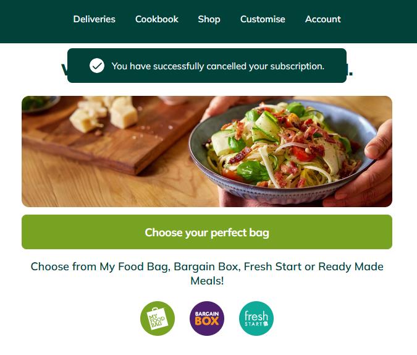Open the Account menu
Screen dimensions: 417x355
click(x=323, y=19)
